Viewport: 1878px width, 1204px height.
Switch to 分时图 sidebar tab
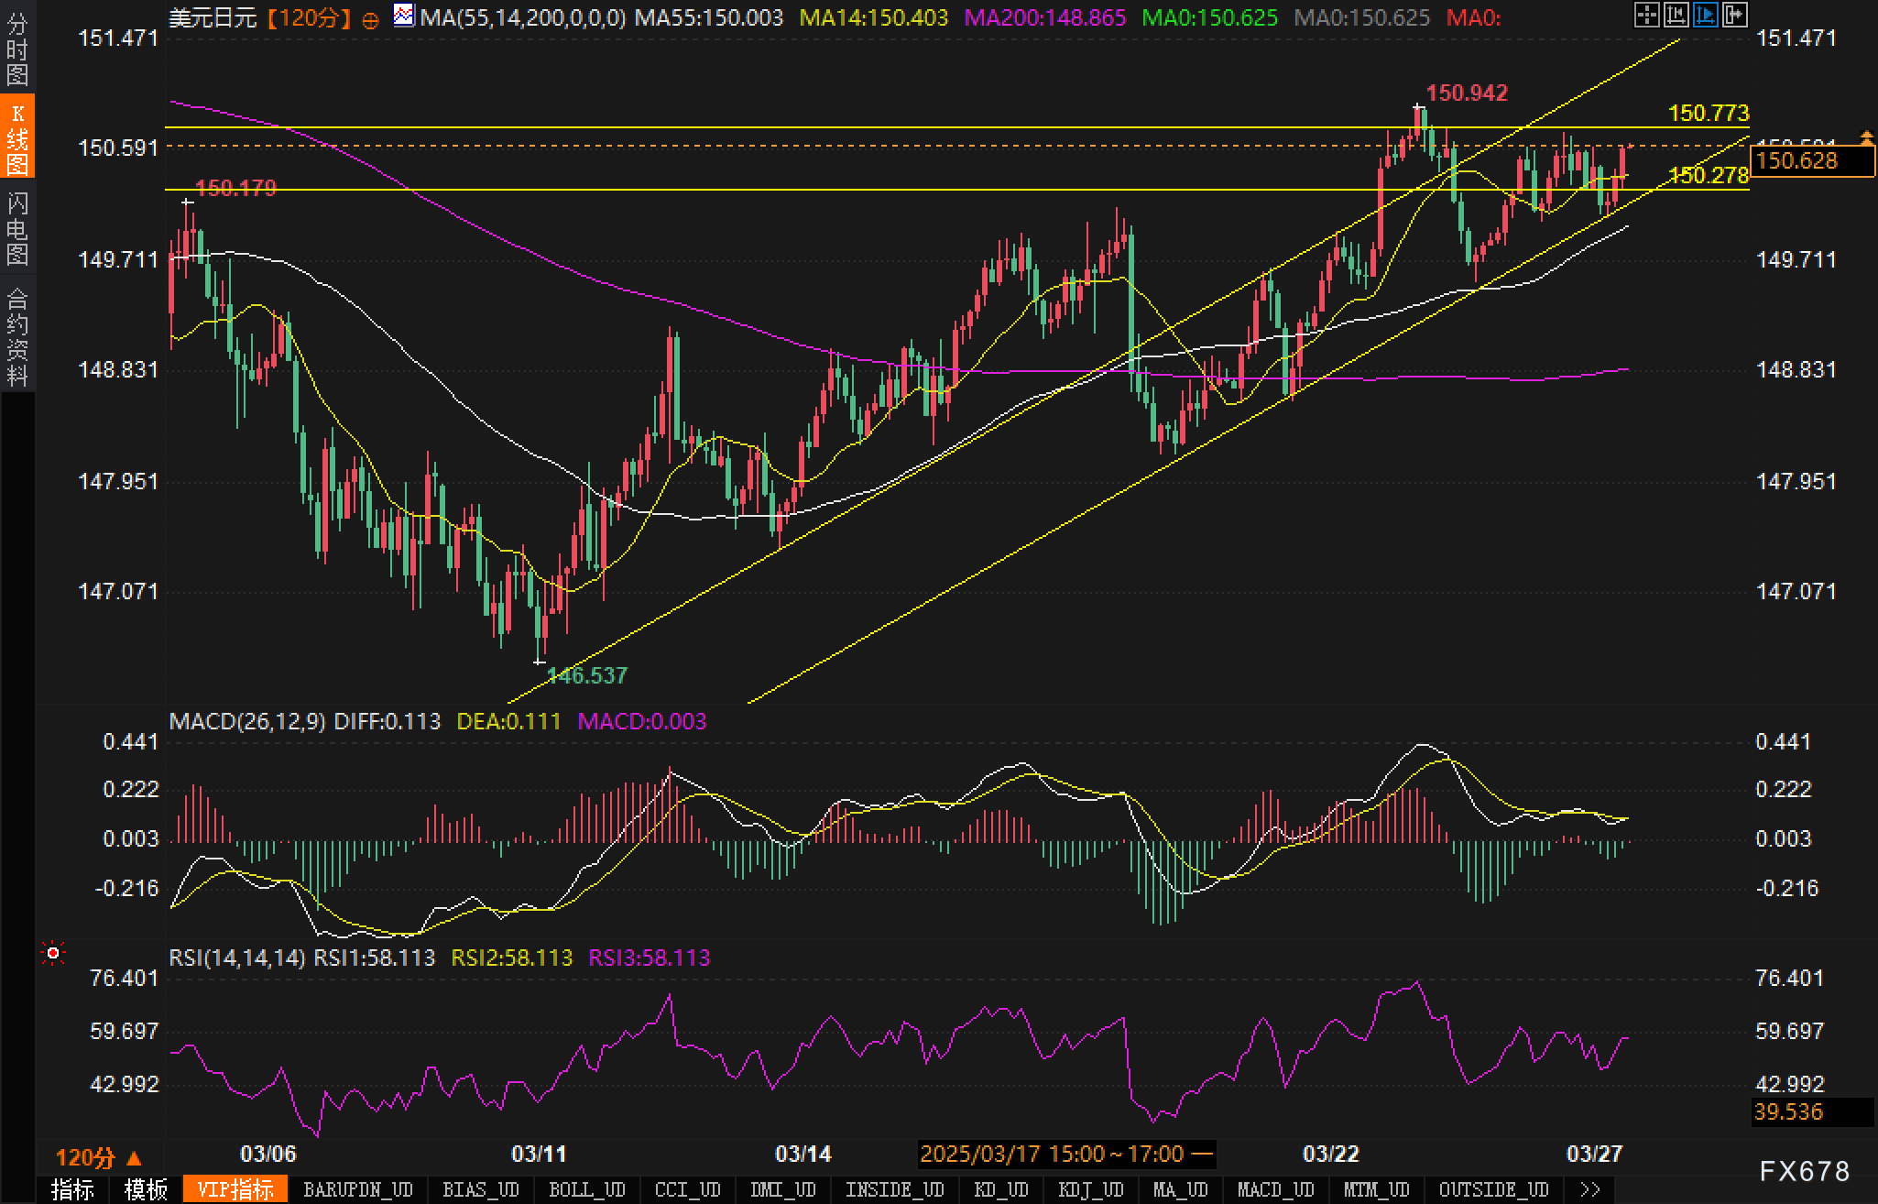click(x=17, y=49)
